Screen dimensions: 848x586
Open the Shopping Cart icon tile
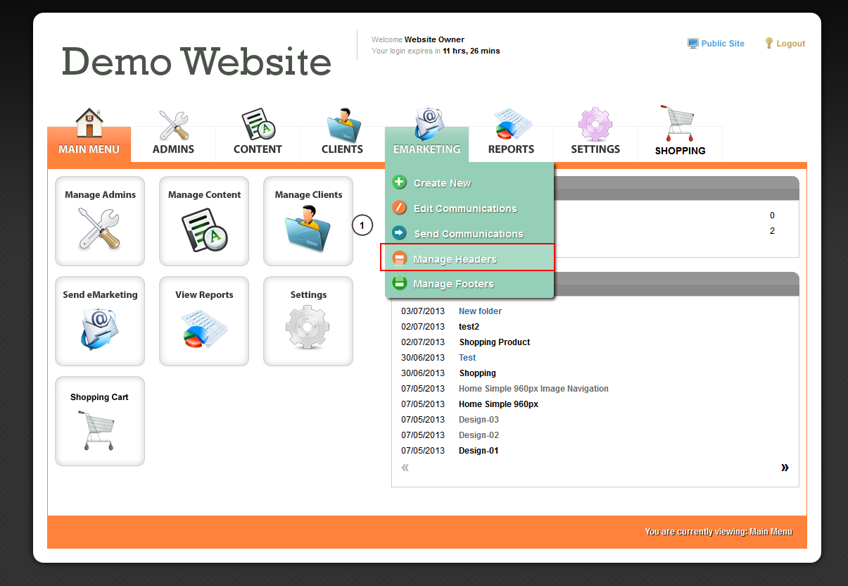tap(100, 421)
